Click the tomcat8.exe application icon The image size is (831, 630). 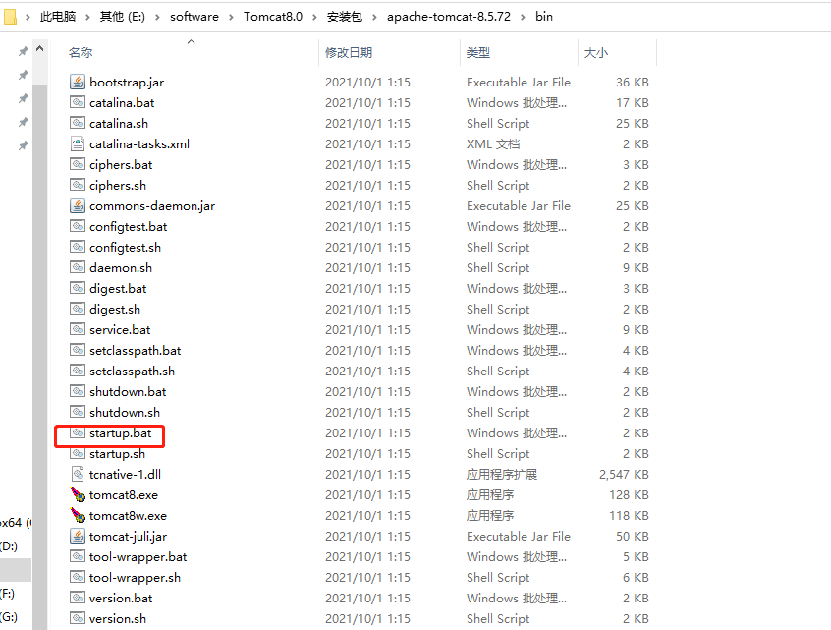[78, 494]
